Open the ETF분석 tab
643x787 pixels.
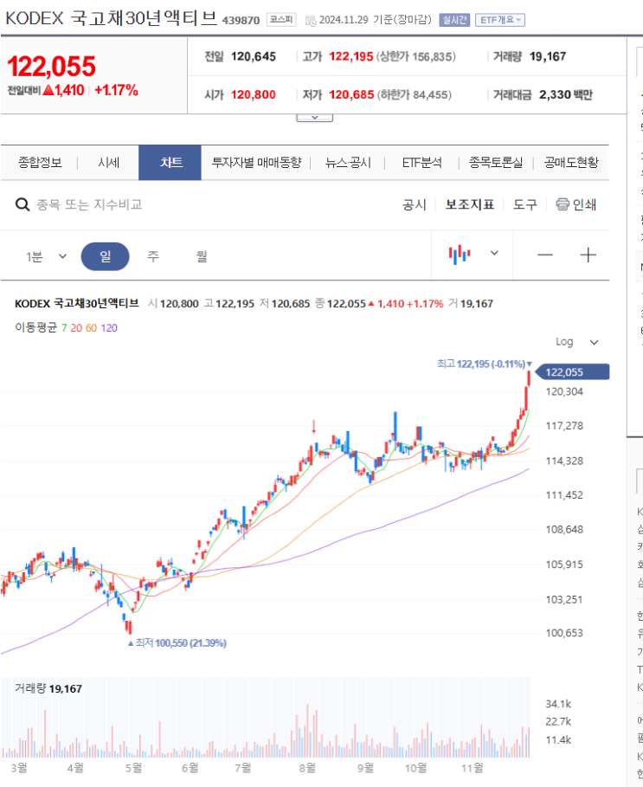pyautogui.click(x=421, y=163)
